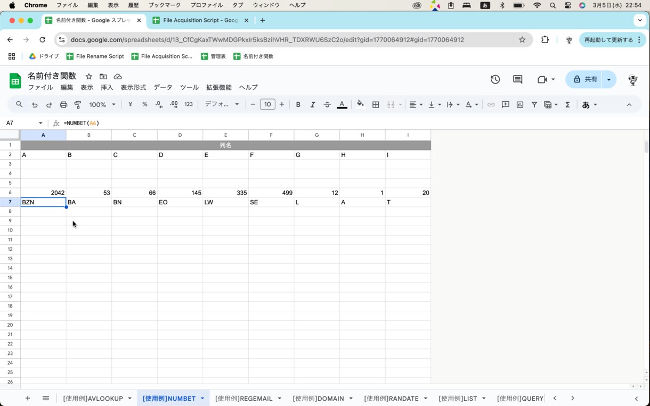
Task: Open the font family dropdown
Action: pos(222,105)
